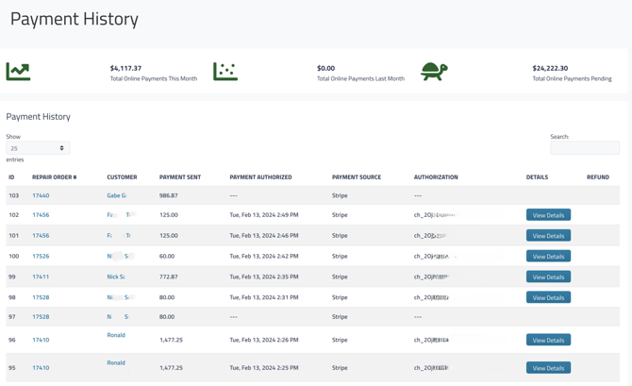View Details for payment ID 95
Image resolution: width=632 pixels, height=386 pixels.
click(x=548, y=368)
